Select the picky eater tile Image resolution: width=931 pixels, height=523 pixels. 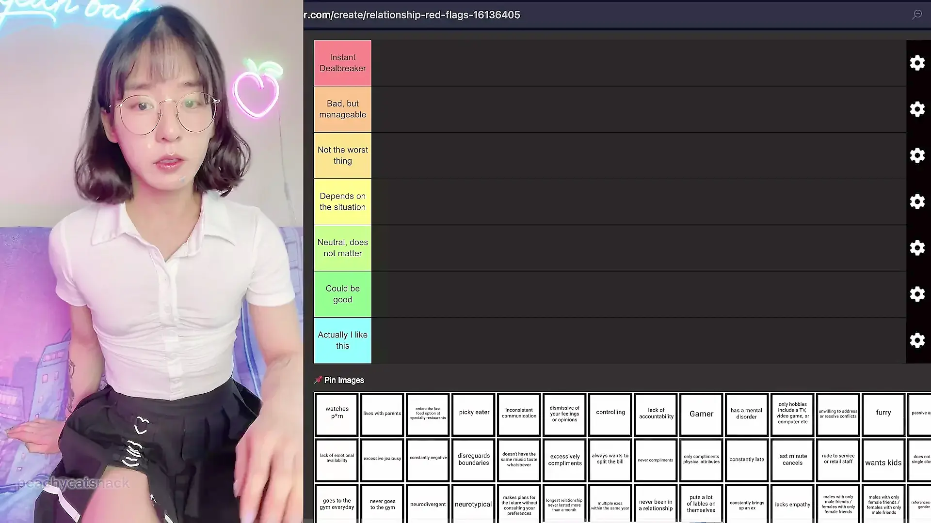(x=474, y=414)
